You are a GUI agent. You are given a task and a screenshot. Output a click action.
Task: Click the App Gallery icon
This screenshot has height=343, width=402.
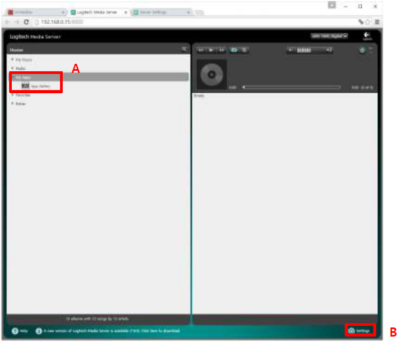click(25, 86)
